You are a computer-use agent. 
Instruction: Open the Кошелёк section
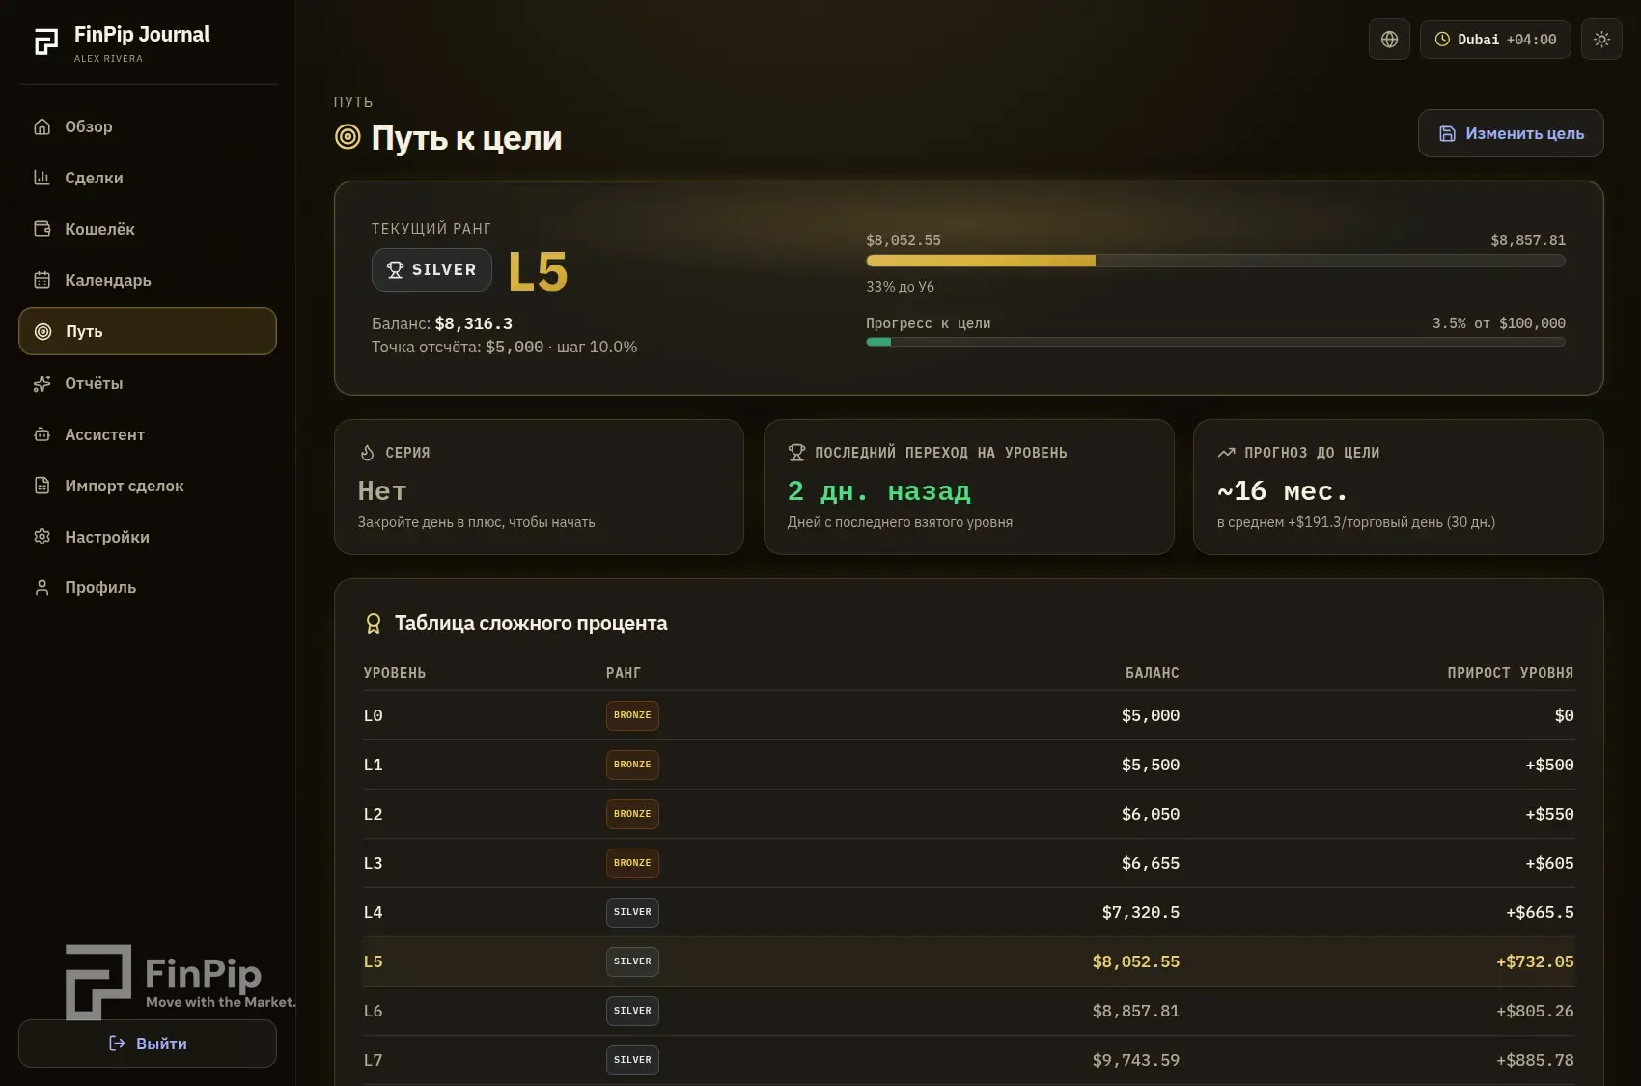148,229
